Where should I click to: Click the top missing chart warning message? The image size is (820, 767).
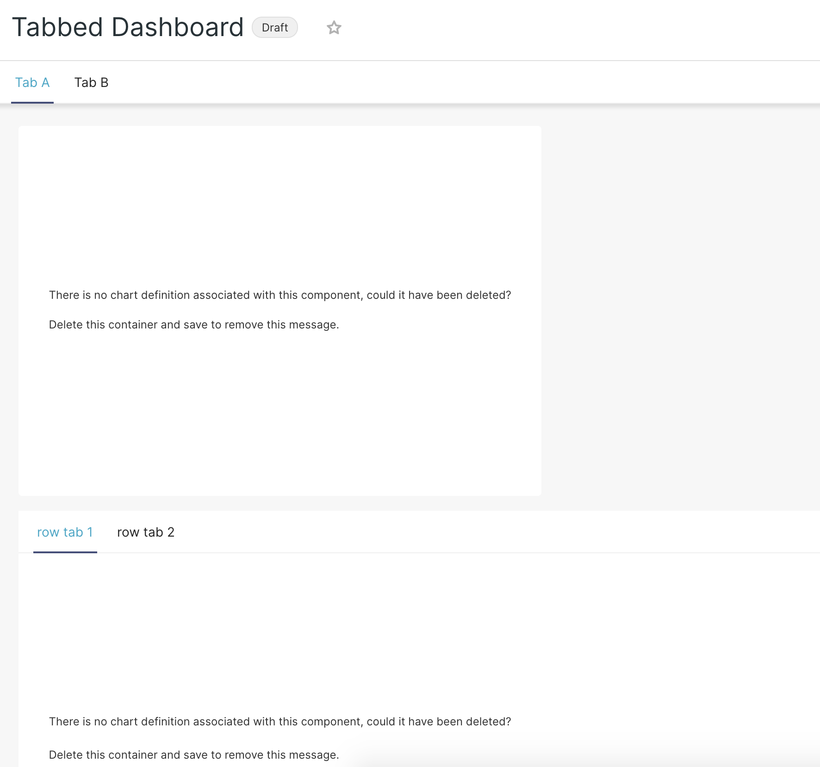pyautogui.click(x=280, y=295)
